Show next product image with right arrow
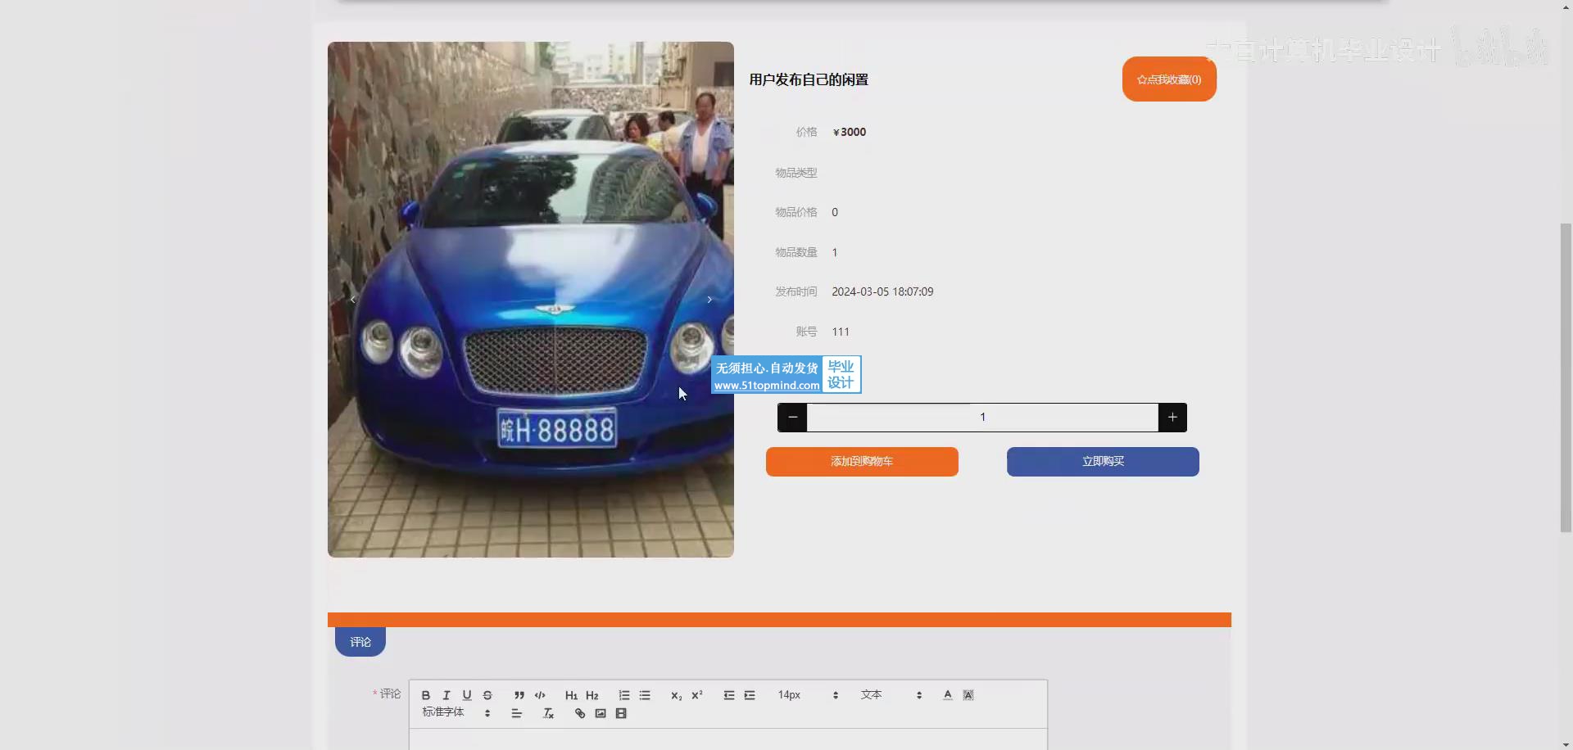Viewport: 1573px width, 750px height. point(709,300)
